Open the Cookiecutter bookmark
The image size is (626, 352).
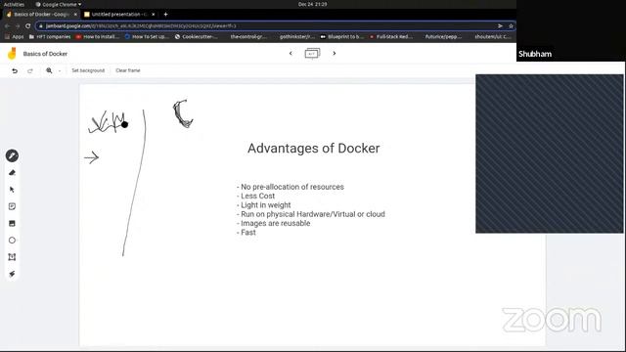197,37
